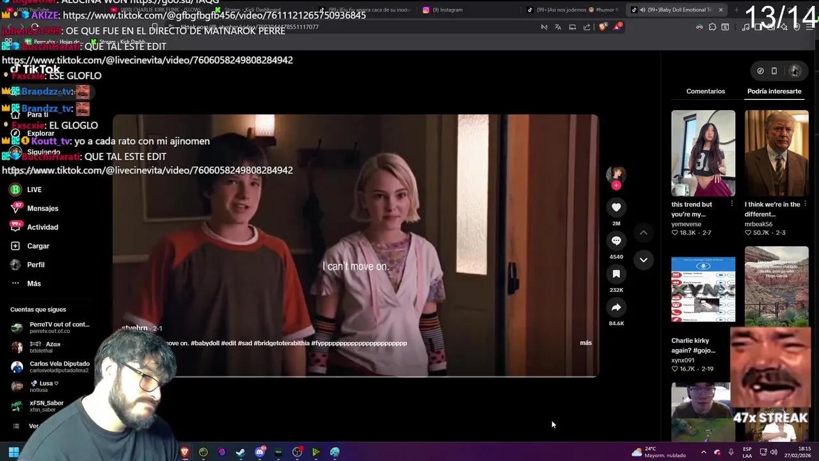Open the stvehrn creator name on video
The image size is (819, 461).
[134, 328]
